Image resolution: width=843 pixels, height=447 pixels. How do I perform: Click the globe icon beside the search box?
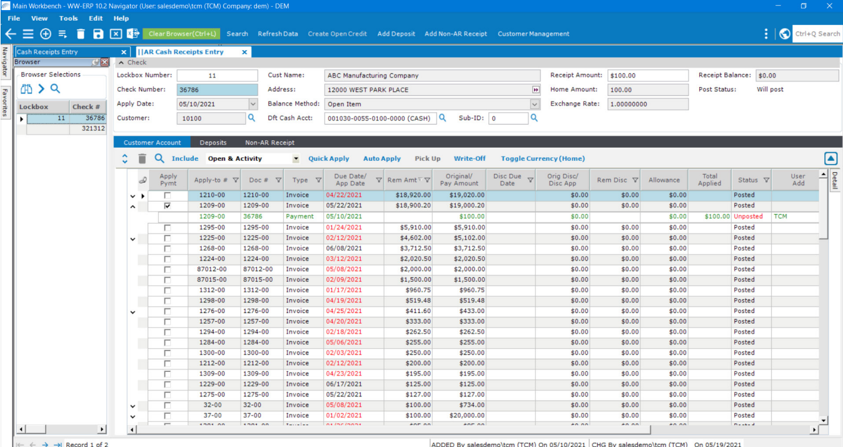point(785,34)
